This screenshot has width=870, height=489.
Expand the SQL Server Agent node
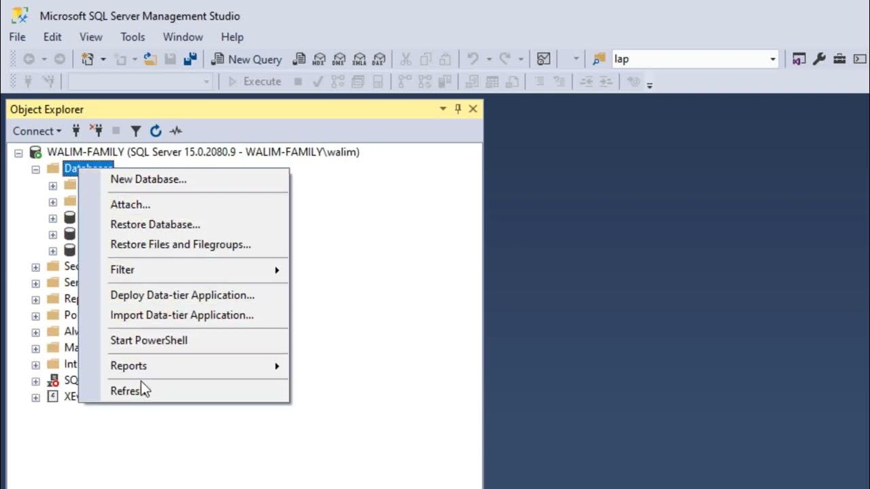(35, 381)
